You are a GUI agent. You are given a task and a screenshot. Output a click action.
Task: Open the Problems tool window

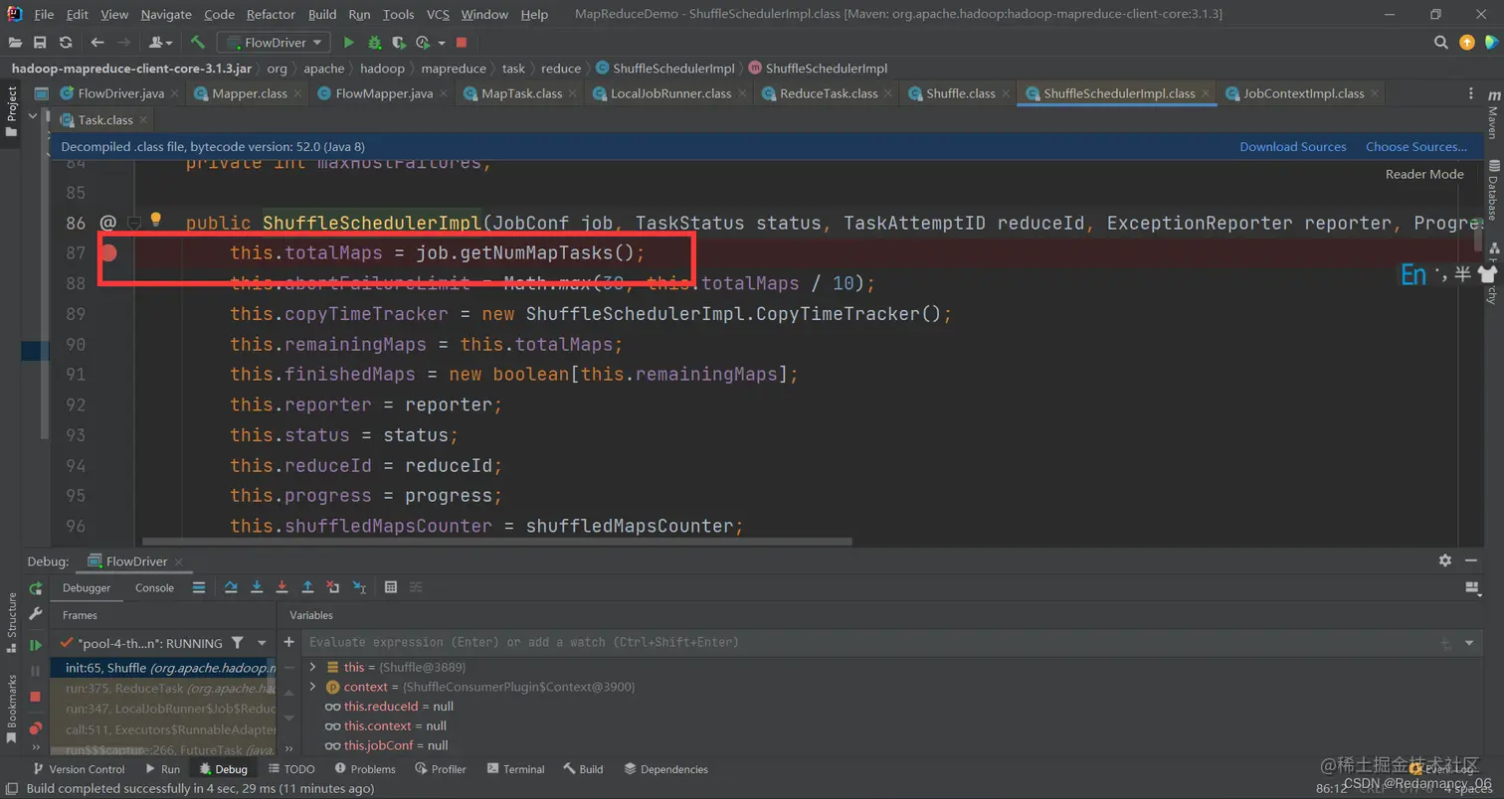tap(364, 769)
